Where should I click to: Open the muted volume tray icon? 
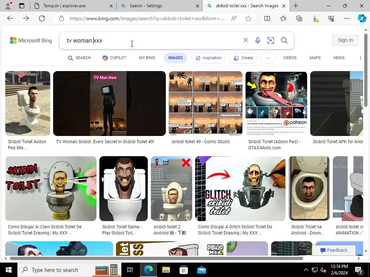click(323, 270)
